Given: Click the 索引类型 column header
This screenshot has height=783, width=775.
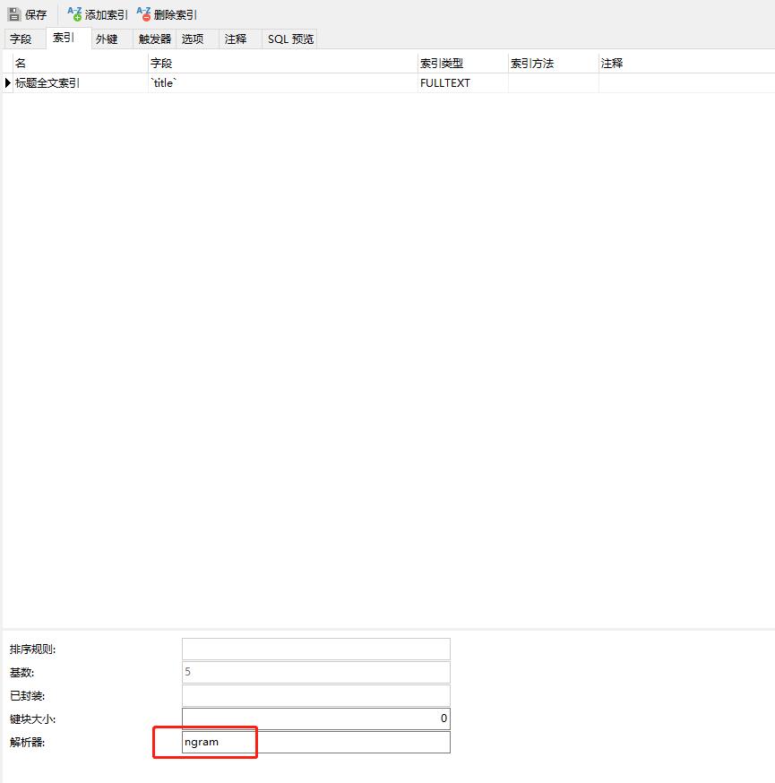Looking at the screenshot, I should [462, 64].
